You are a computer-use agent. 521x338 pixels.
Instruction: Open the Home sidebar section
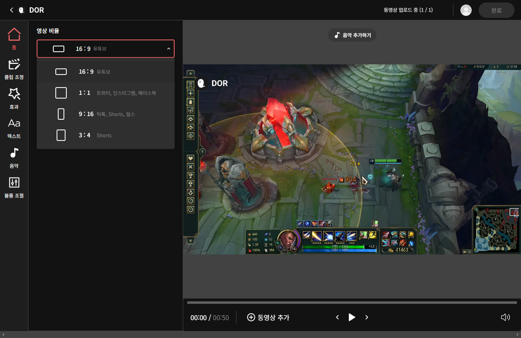pyautogui.click(x=14, y=39)
